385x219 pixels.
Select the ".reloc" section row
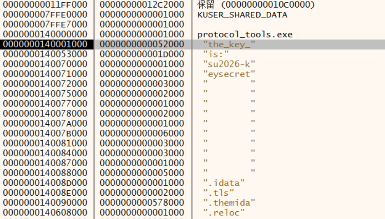(x=224, y=213)
